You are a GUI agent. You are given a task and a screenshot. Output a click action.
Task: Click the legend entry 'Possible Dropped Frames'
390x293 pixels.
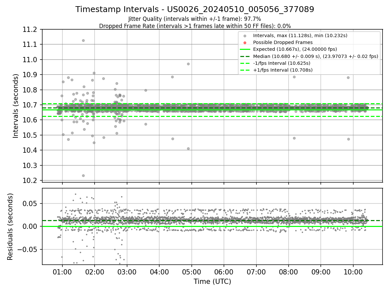[x=283, y=42]
